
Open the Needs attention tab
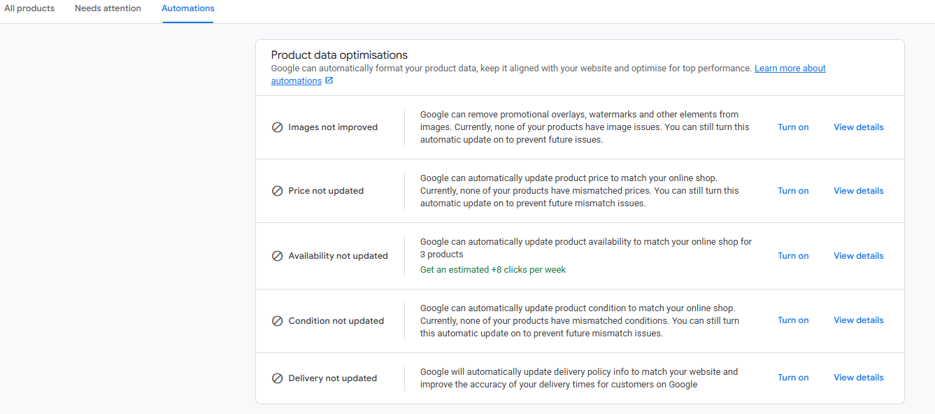coord(108,8)
